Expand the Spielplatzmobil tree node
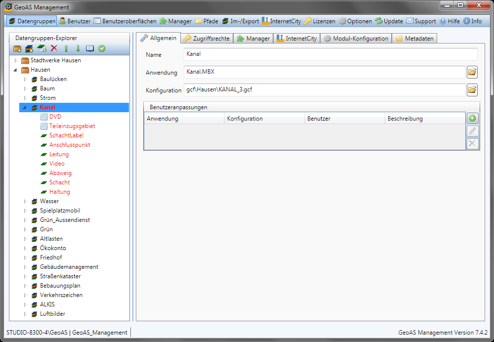Viewport: 494px width, 342px height. click(x=26, y=211)
